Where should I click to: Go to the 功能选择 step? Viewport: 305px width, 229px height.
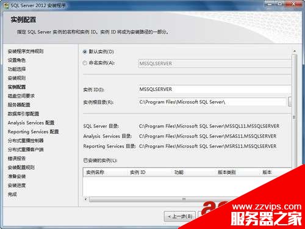pos(16,69)
